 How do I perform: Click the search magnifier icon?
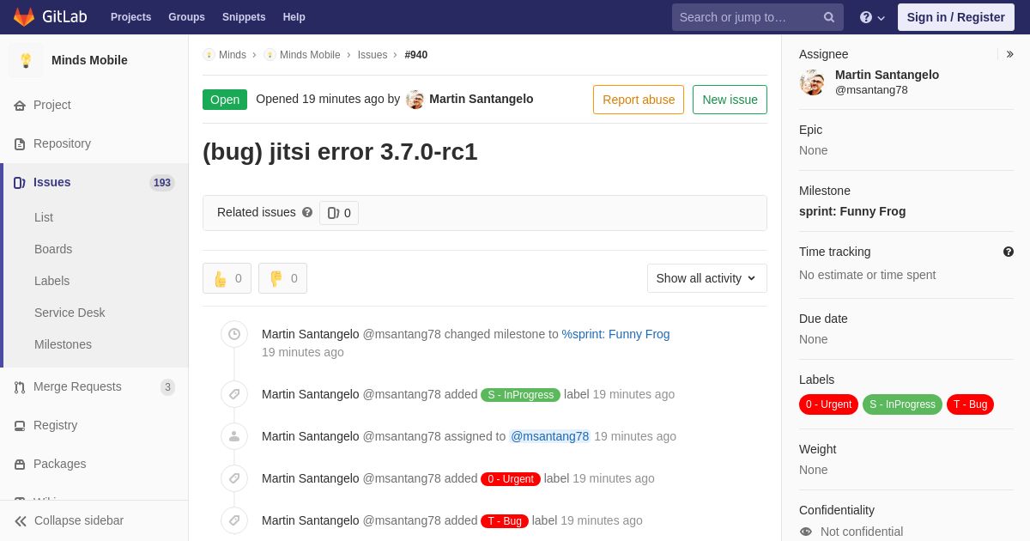click(828, 17)
